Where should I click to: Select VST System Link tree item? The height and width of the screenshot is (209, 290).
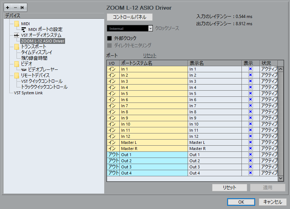[x=28, y=93]
